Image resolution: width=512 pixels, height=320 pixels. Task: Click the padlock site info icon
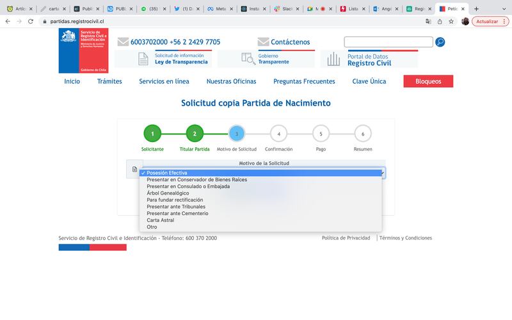tap(45, 21)
